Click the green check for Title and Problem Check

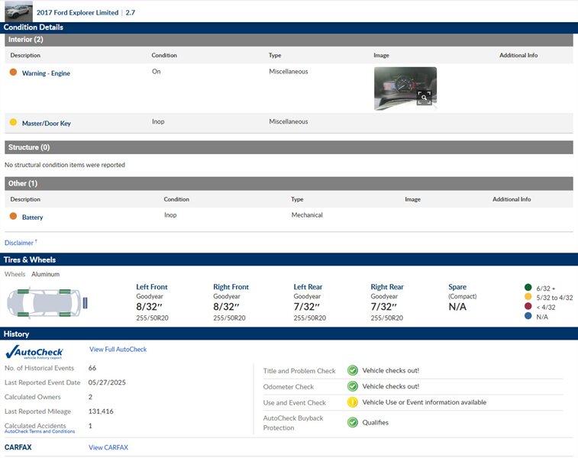[353, 370]
